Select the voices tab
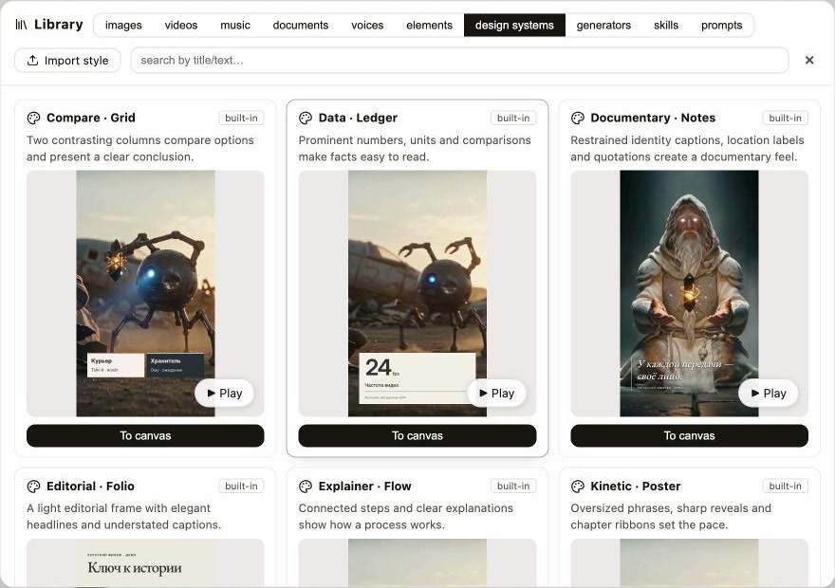The width and height of the screenshot is (835, 588). (367, 25)
